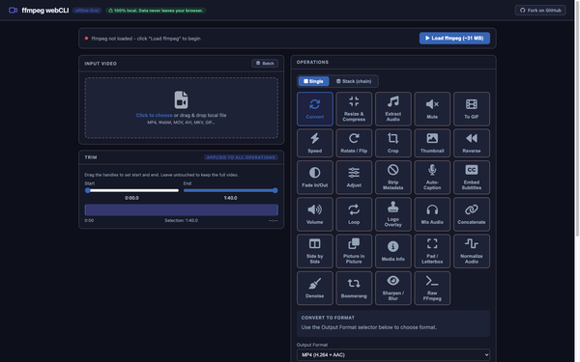Switch to Stack (chain) mode
580x362 pixels.
[x=354, y=81]
